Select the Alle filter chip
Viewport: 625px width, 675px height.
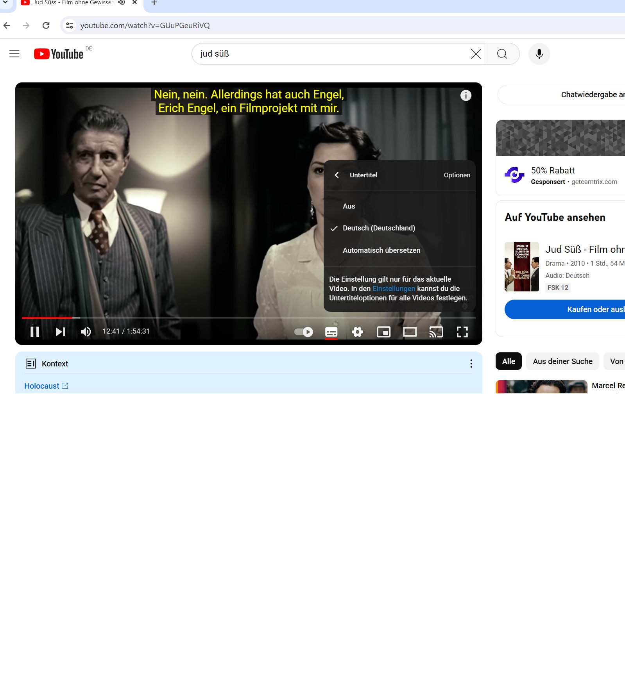click(509, 361)
